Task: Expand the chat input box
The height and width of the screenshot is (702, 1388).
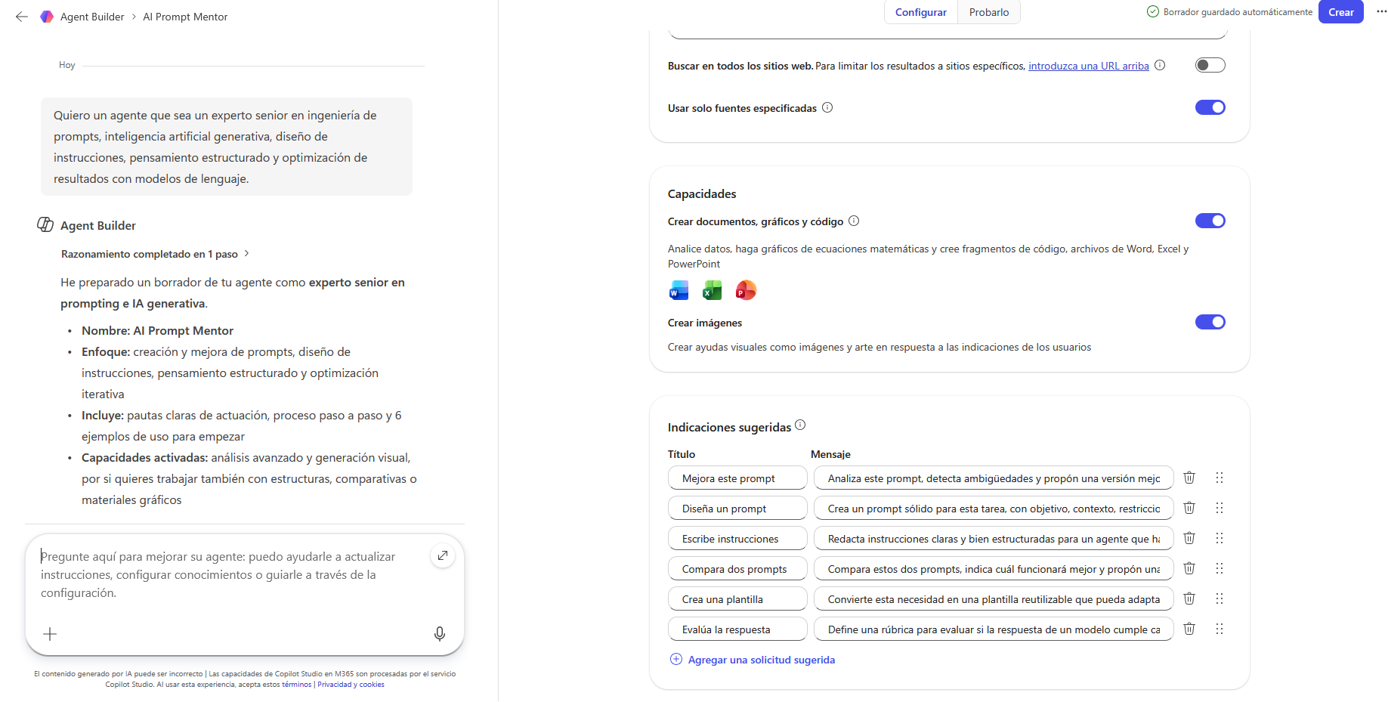Action: (443, 556)
